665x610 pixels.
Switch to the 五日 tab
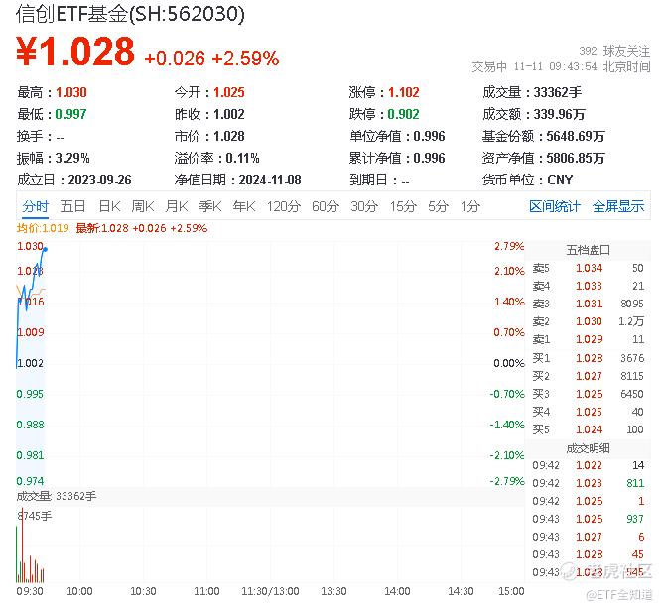pyautogui.click(x=72, y=206)
